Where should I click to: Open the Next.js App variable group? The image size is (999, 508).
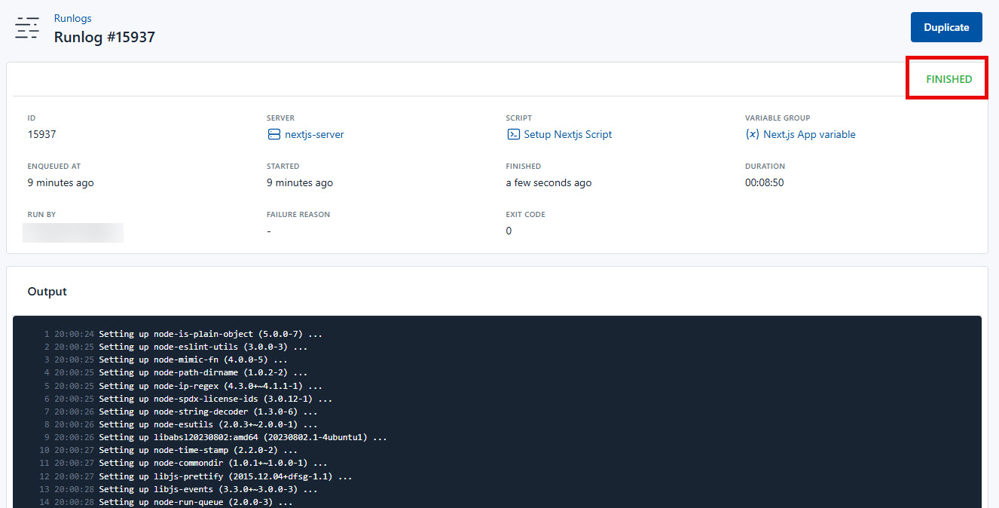[811, 134]
